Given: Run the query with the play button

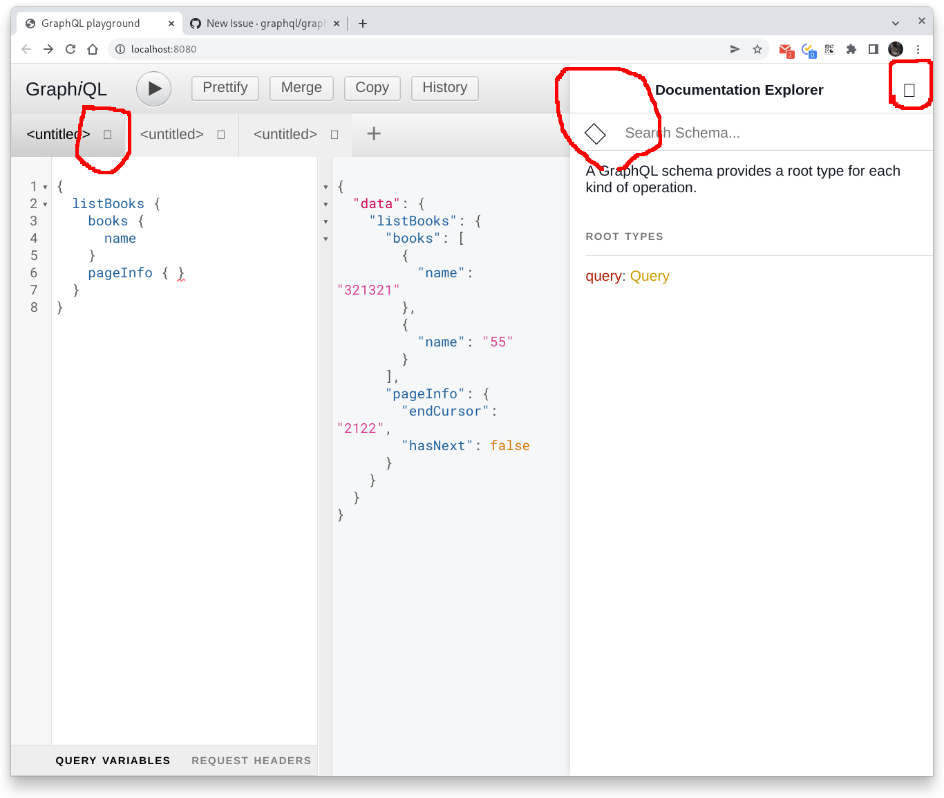Looking at the screenshot, I should [153, 89].
